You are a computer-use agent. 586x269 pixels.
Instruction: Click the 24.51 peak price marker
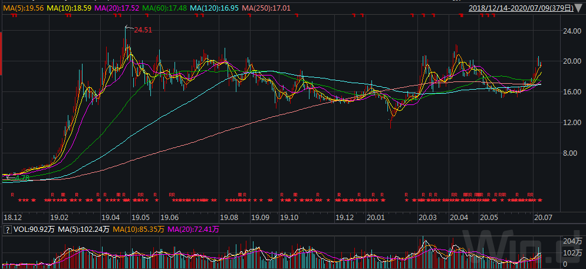[144, 29]
